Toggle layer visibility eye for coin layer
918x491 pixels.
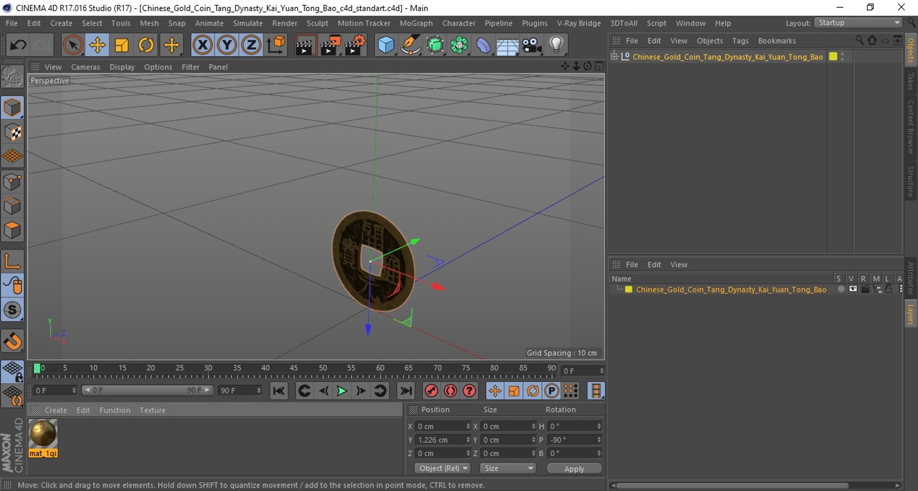pyautogui.click(x=852, y=289)
